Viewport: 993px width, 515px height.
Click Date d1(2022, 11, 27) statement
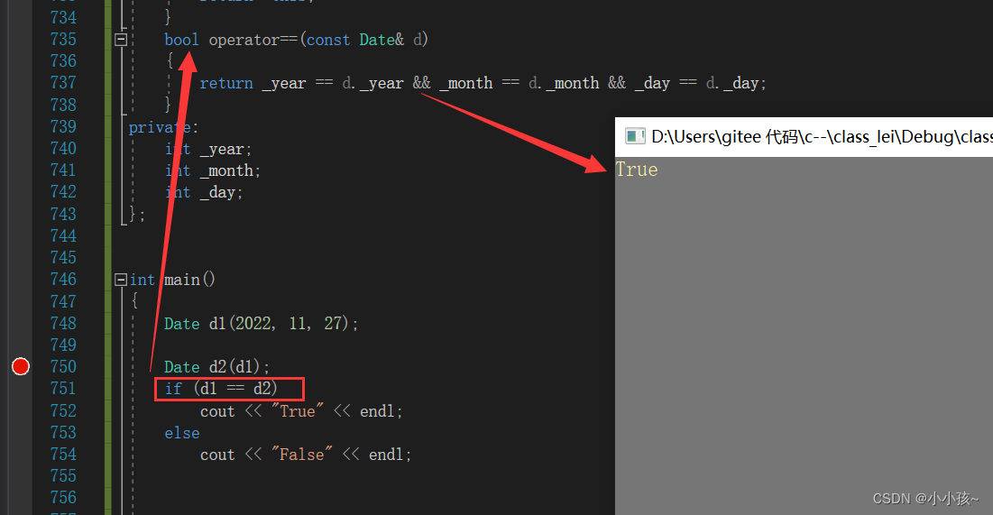point(261,324)
